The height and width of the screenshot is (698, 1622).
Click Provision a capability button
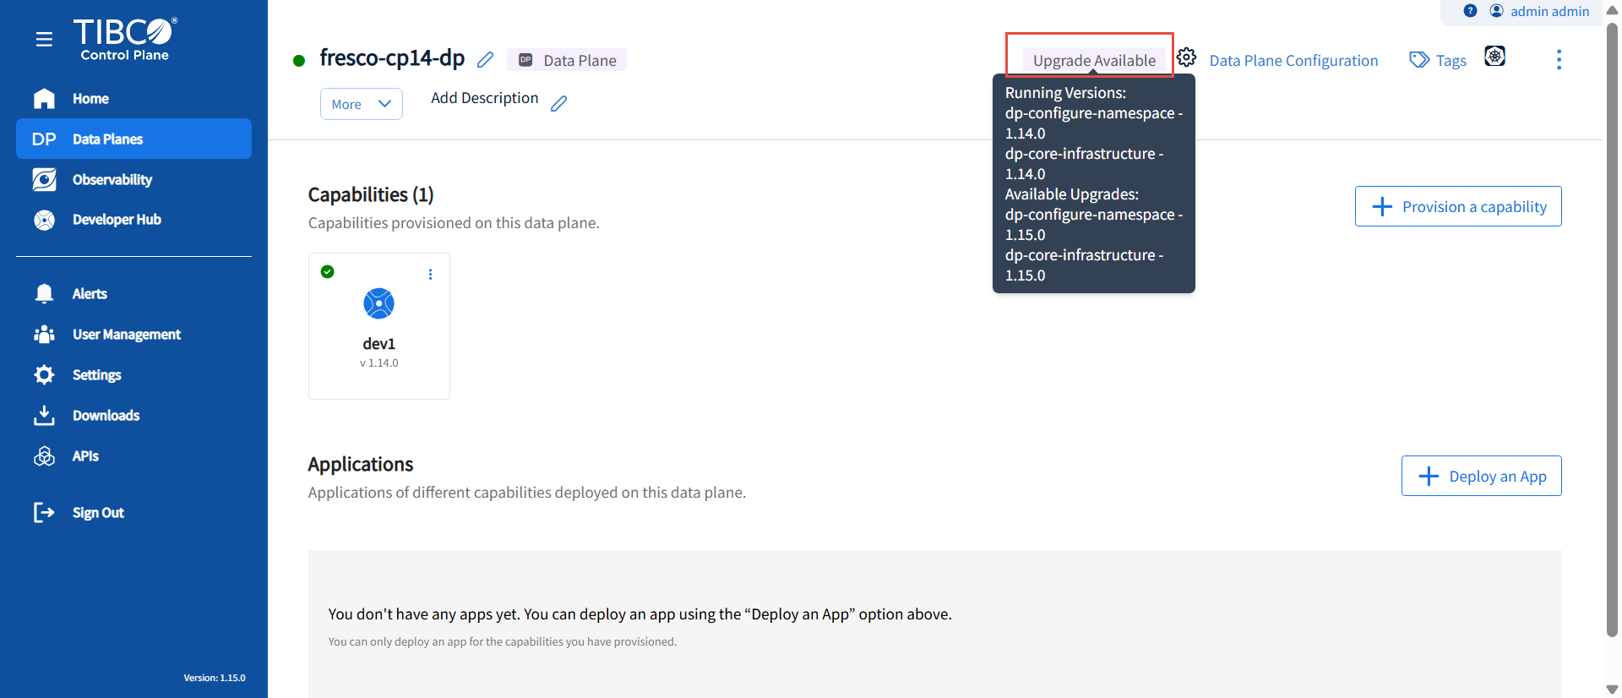pos(1458,206)
